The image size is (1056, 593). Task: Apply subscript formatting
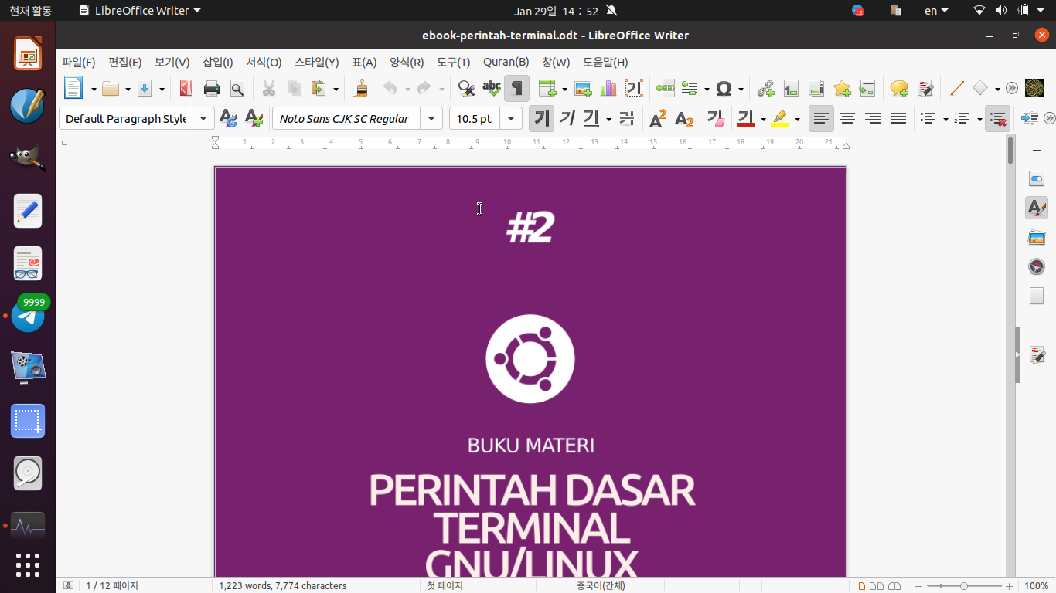pyautogui.click(x=684, y=118)
